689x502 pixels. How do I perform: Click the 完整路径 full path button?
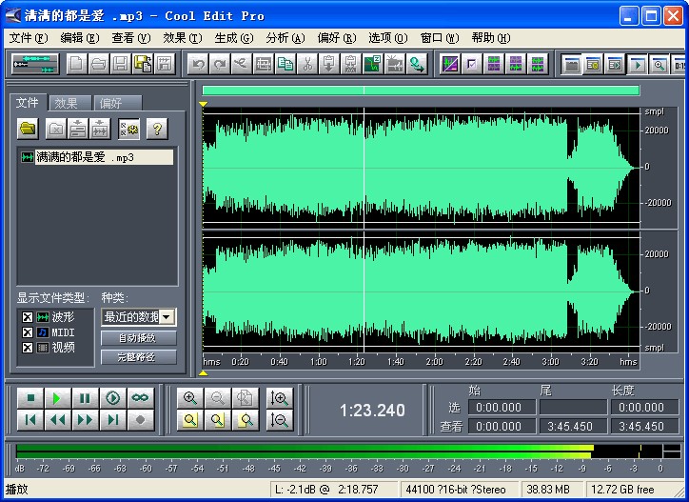pos(138,357)
